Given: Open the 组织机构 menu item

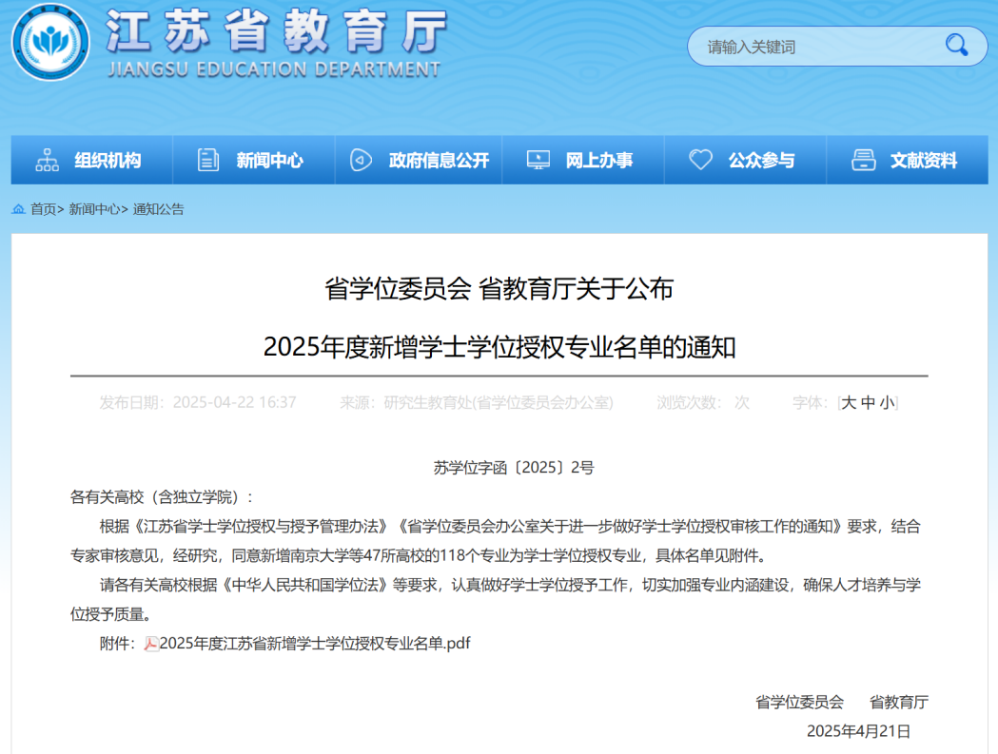Looking at the screenshot, I should tap(108, 161).
